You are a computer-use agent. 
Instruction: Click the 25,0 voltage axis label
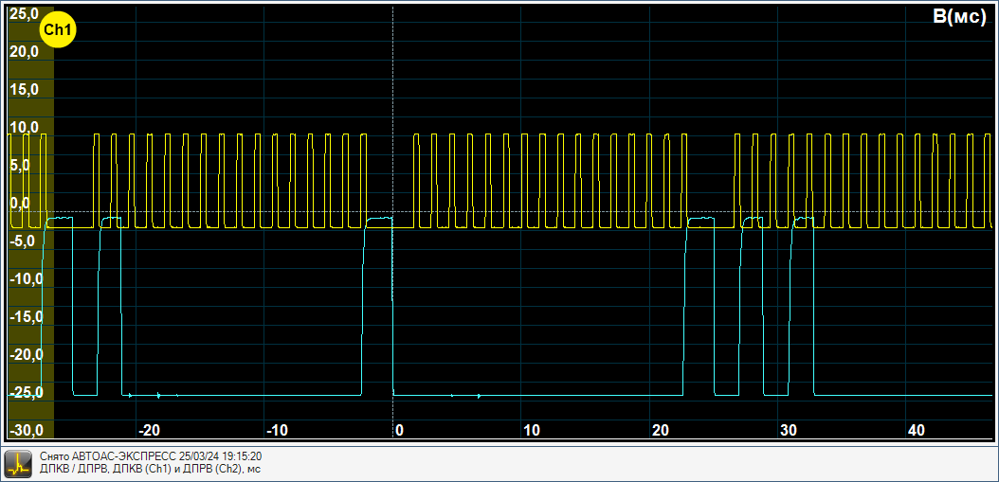[x=24, y=14]
